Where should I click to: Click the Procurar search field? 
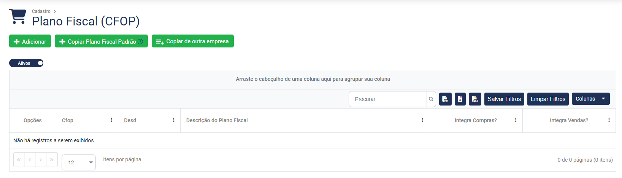coord(388,99)
